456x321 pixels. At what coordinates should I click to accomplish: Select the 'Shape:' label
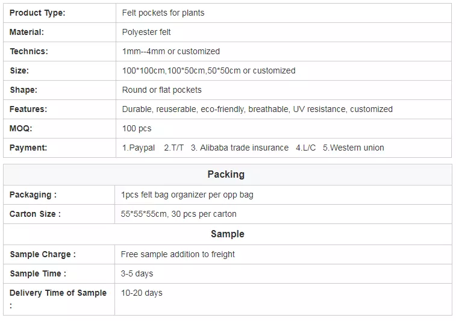click(x=23, y=90)
